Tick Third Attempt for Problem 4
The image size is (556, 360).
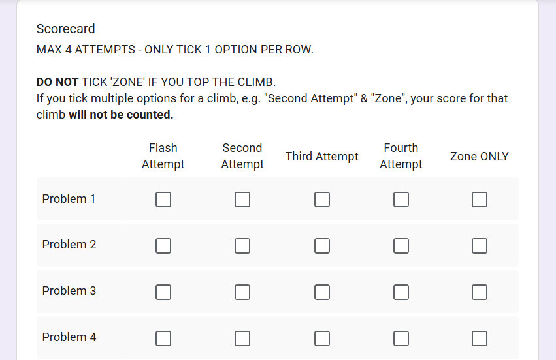pos(322,338)
